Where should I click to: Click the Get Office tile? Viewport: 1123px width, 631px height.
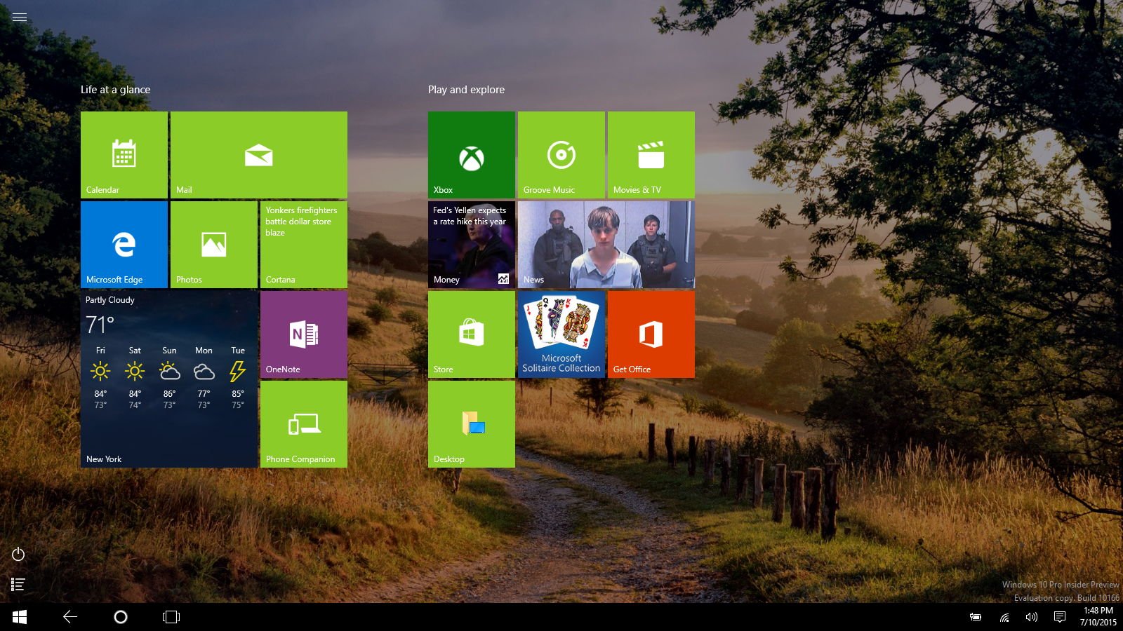click(x=651, y=334)
